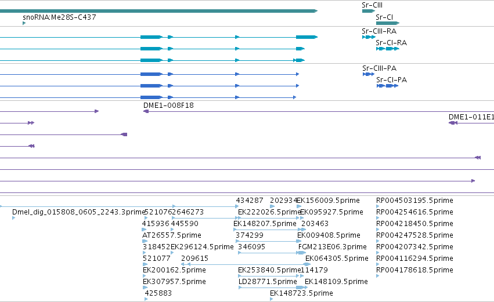
Task: Click the Sr-CIII gene arrow glyph
Action: click(369, 11)
